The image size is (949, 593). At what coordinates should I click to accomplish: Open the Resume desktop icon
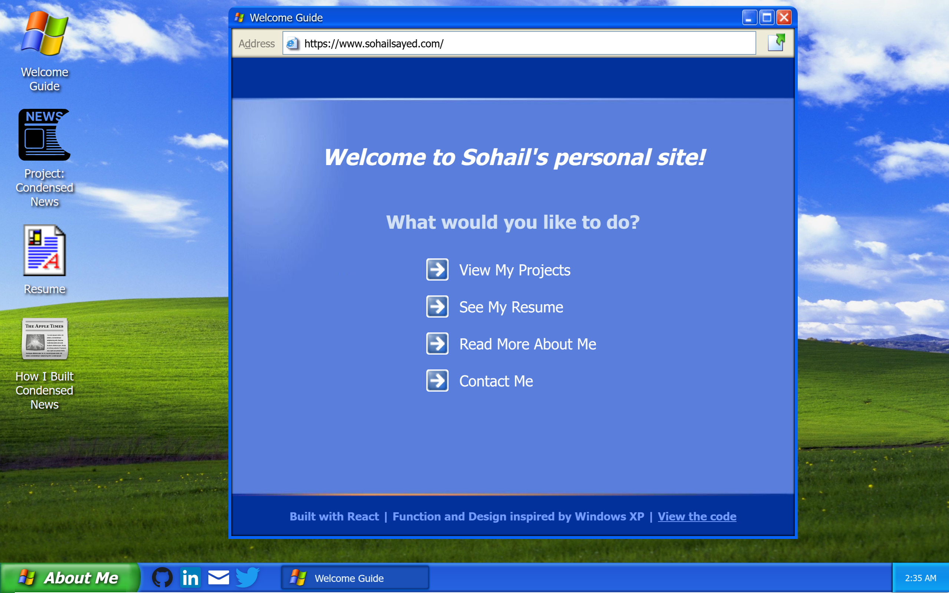point(44,250)
